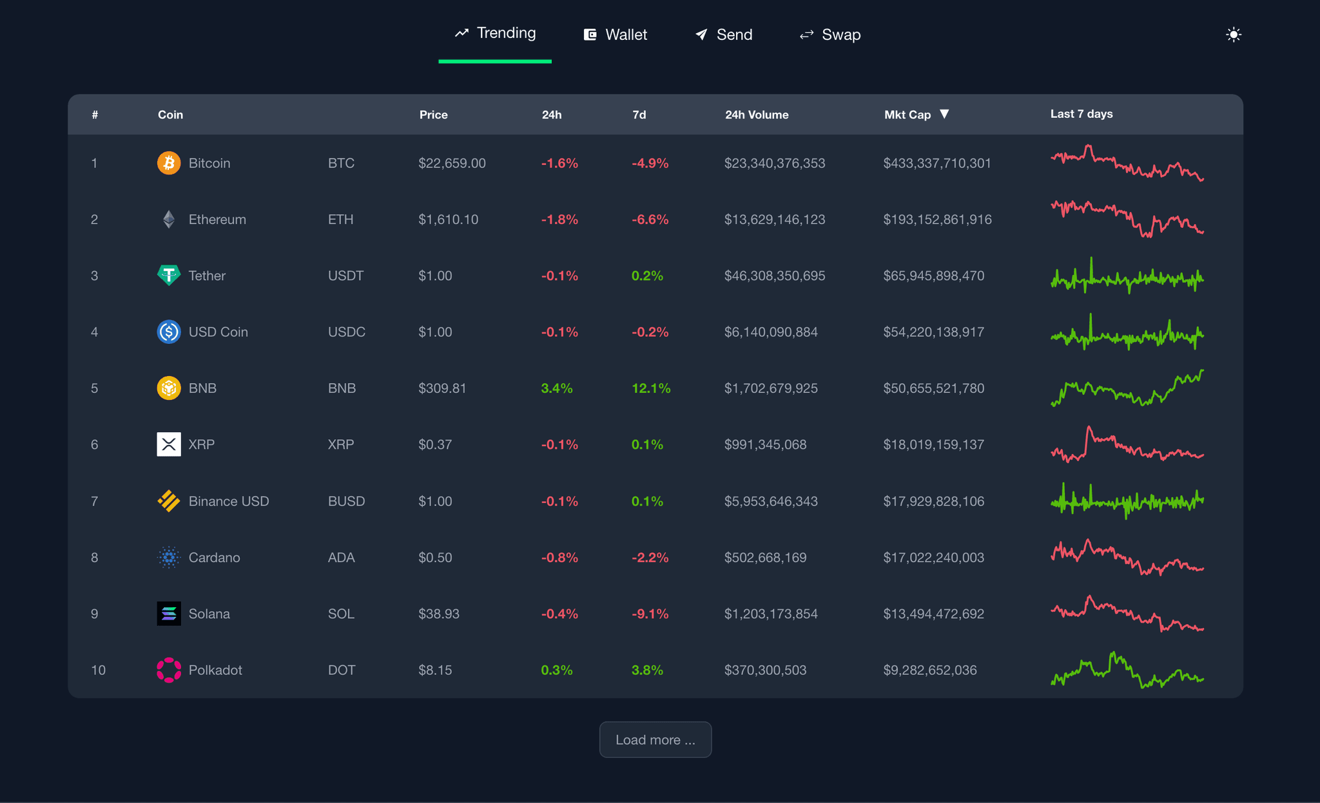This screenshot has height=803, width=1320.
Task: Open Tether 7-day sparkline chart
Action: pos(1127,276)
